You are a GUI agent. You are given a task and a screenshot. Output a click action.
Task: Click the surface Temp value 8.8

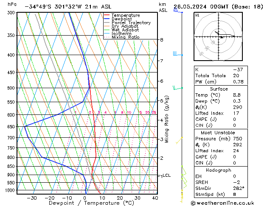pyautogui.click(x=237, y=95)
